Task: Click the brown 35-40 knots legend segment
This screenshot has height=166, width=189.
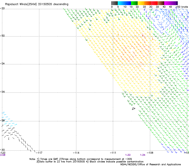Action: (x=161, y=3)
